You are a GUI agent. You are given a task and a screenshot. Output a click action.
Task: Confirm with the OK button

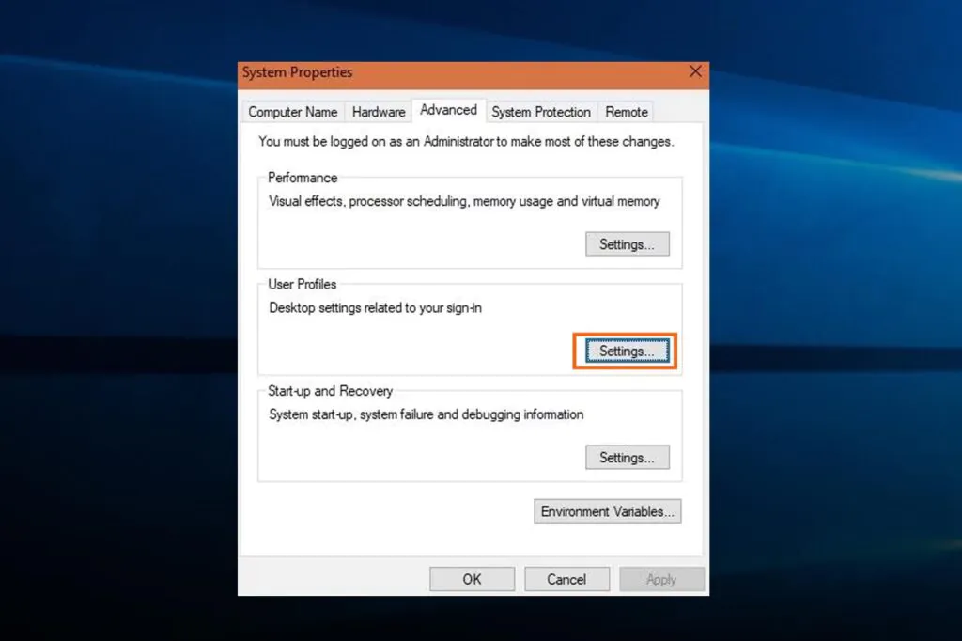472,579
